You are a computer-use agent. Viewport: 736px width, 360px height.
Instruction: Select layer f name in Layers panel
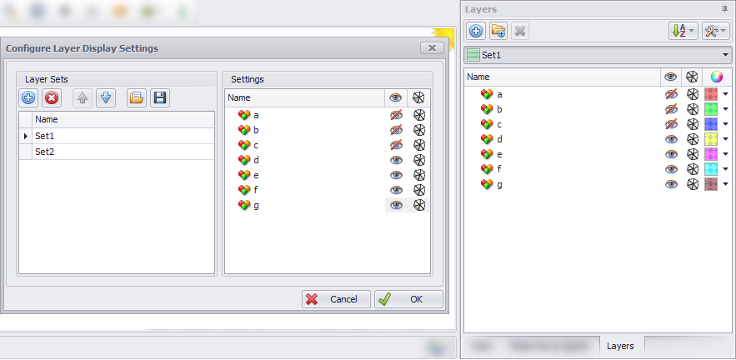point(499,169)
